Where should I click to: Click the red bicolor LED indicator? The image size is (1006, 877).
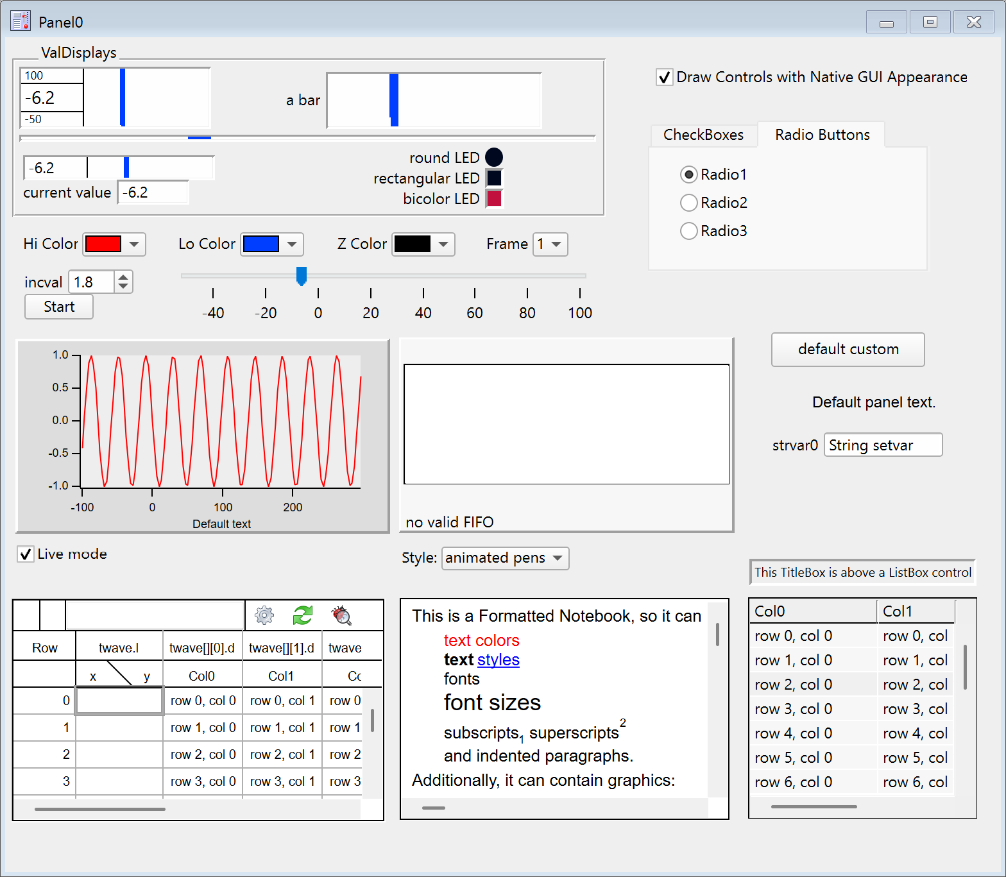[494, 198]
